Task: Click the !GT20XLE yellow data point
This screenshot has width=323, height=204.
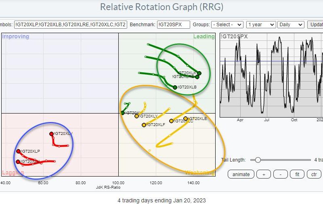Action: 185,118
